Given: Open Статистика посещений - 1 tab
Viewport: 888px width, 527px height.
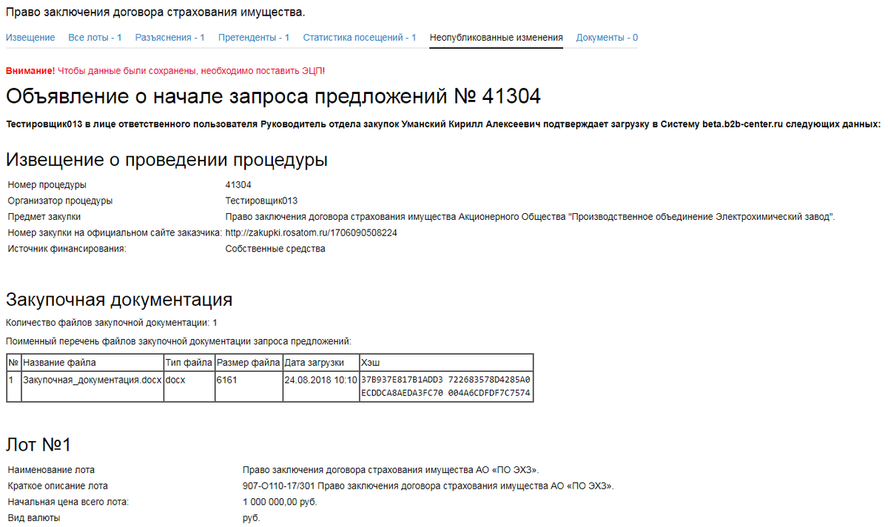Looking at the screenshot, I should (359, 38).
